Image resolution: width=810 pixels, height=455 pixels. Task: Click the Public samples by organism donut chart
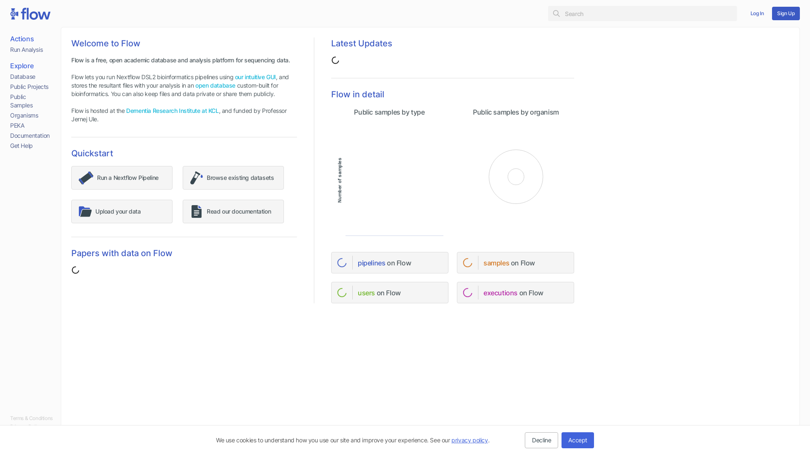pyautogui.click(x=516, y=177)
